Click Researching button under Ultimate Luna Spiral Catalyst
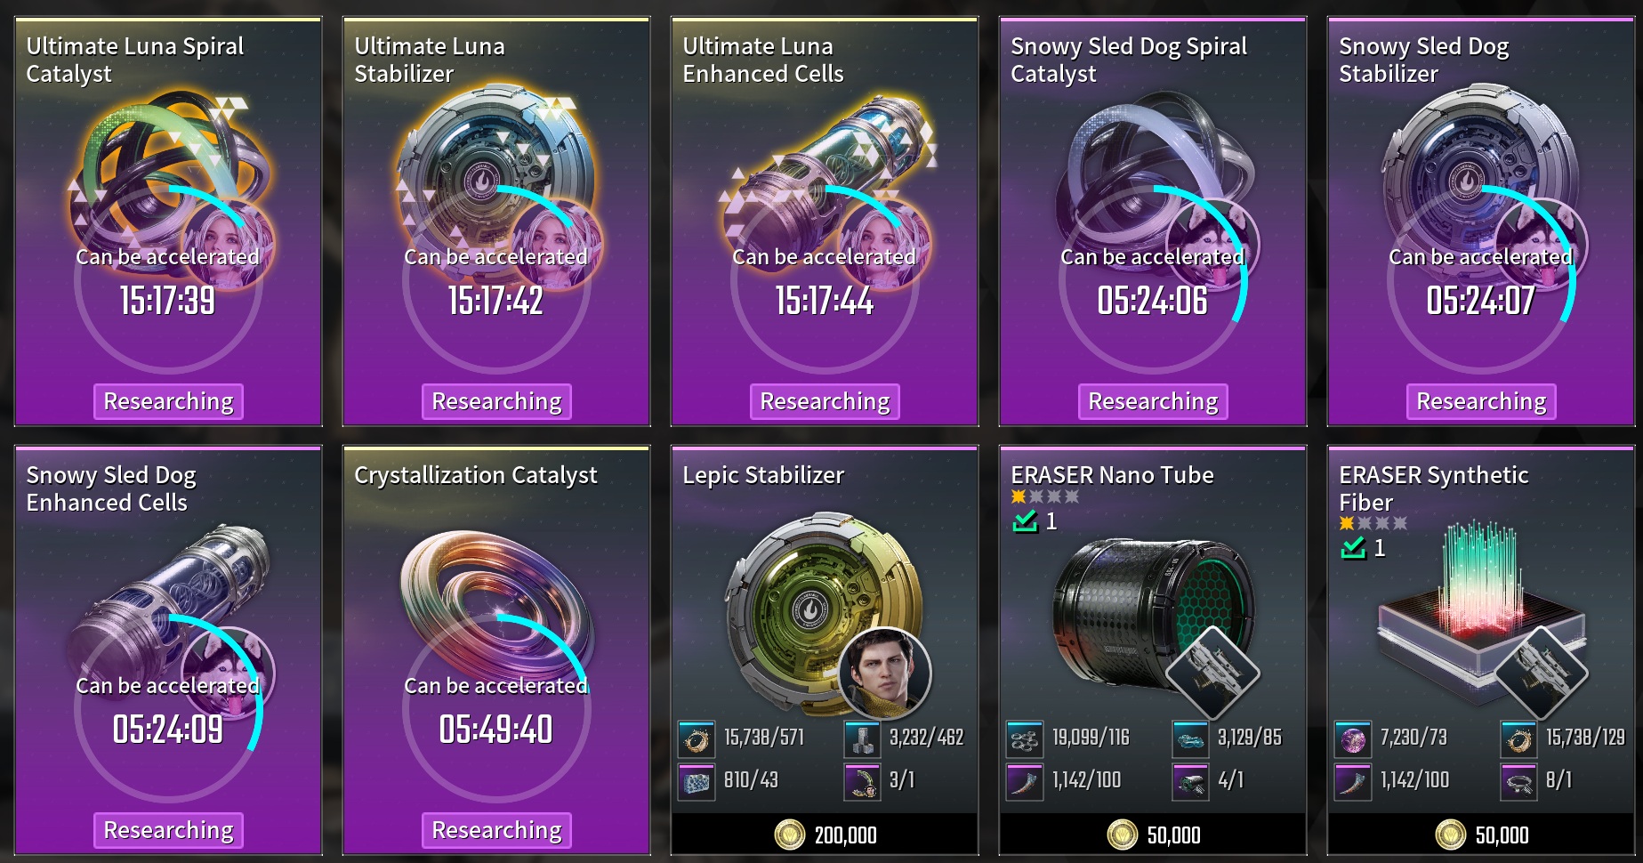This screenshot has height=863, width=1643. (168, 401)
